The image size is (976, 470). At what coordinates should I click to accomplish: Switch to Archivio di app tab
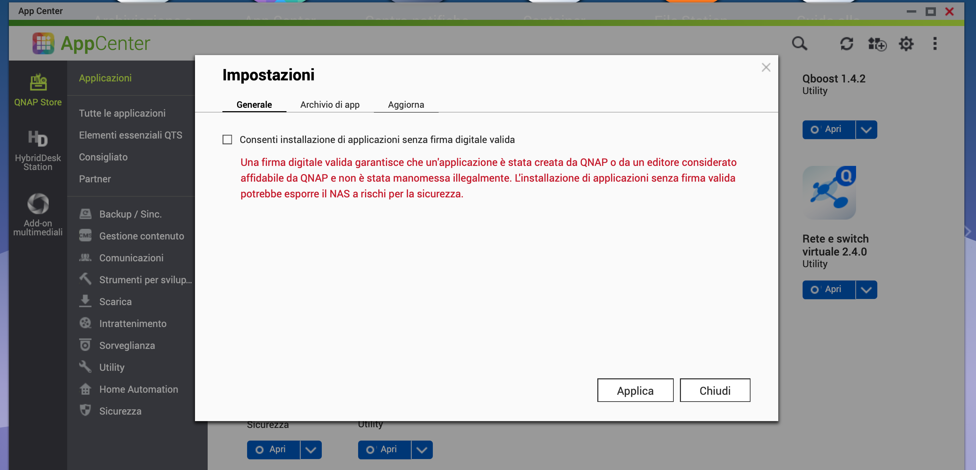pyautogui.click(x=330, y=104)
